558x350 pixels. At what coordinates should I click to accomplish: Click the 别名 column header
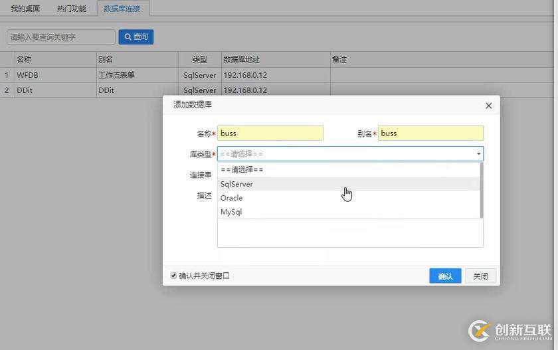coord(137,59)
